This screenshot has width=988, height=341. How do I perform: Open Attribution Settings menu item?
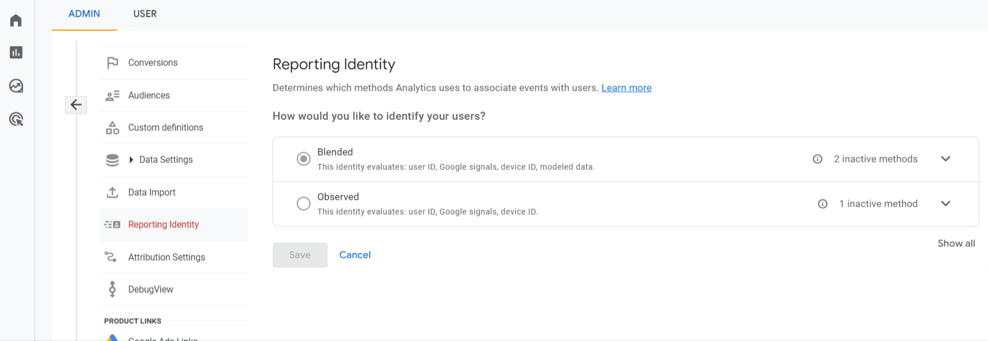click(x=166, y=257)
